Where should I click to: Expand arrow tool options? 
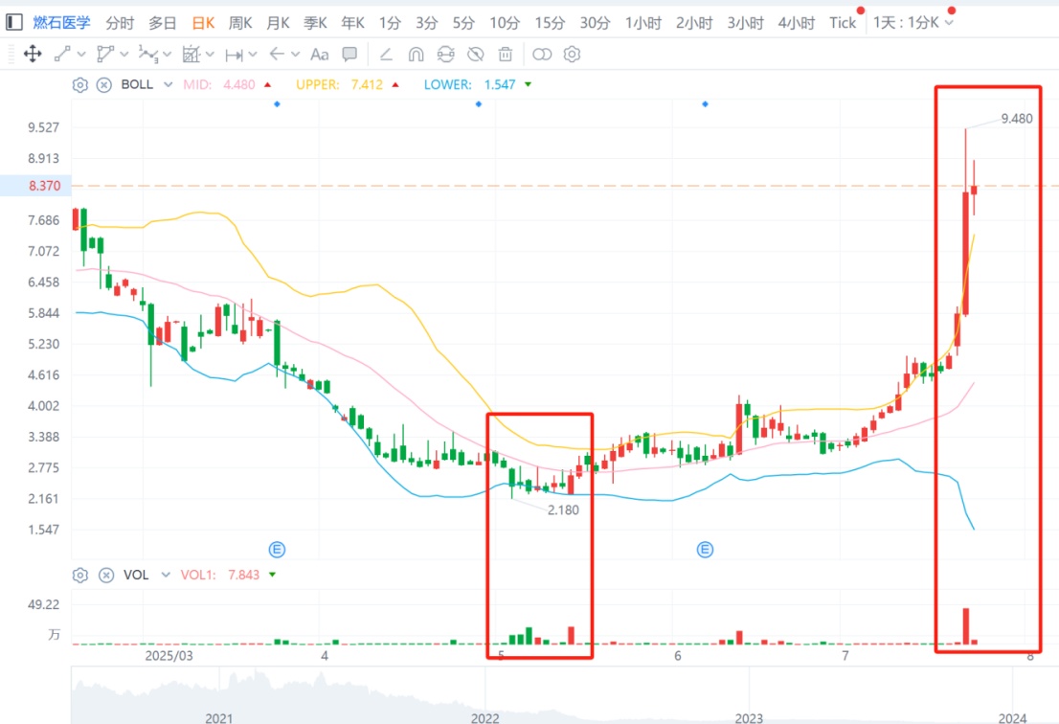295,54
